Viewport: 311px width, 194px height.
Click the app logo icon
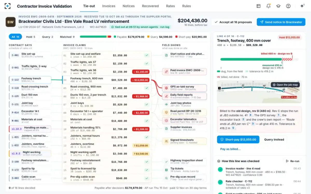point(8,6)
